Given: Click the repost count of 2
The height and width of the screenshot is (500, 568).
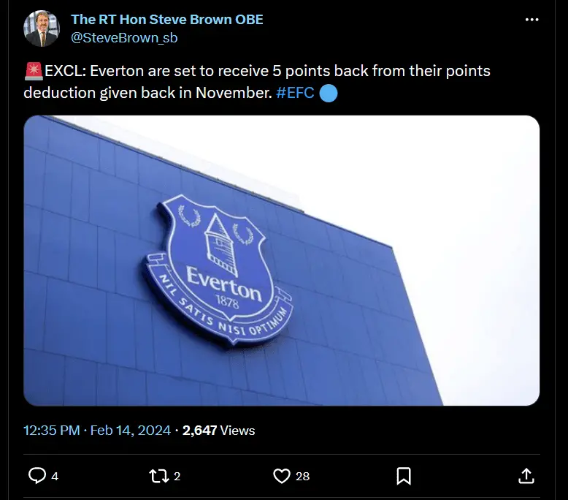Looking at the screenshot, I should (177, 477).
